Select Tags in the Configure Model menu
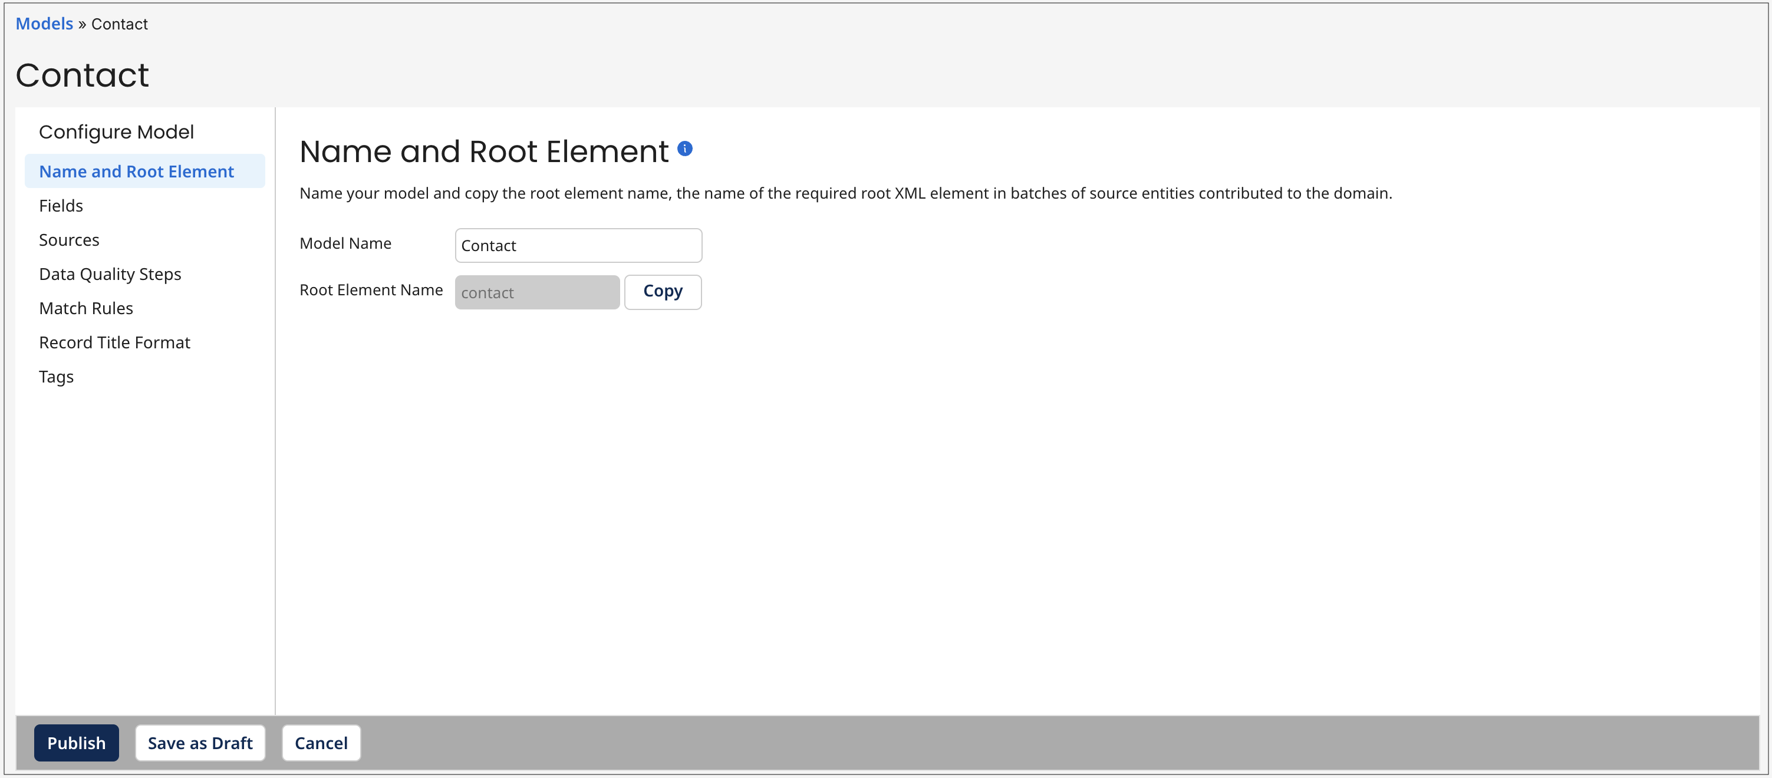The height and width of the screenshot is (778, 1772). (56, 376)
